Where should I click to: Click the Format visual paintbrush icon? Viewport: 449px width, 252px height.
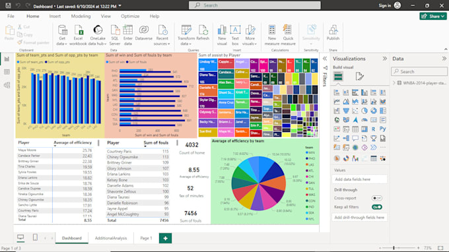point(359,76)
